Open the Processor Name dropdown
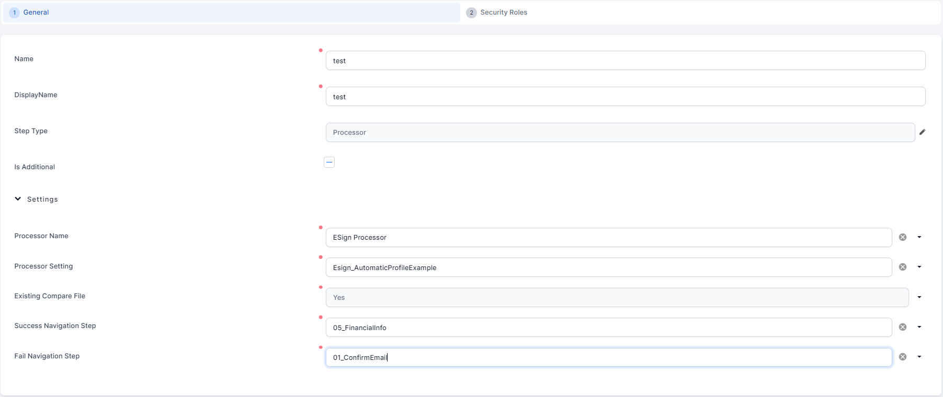 point(919,237)
